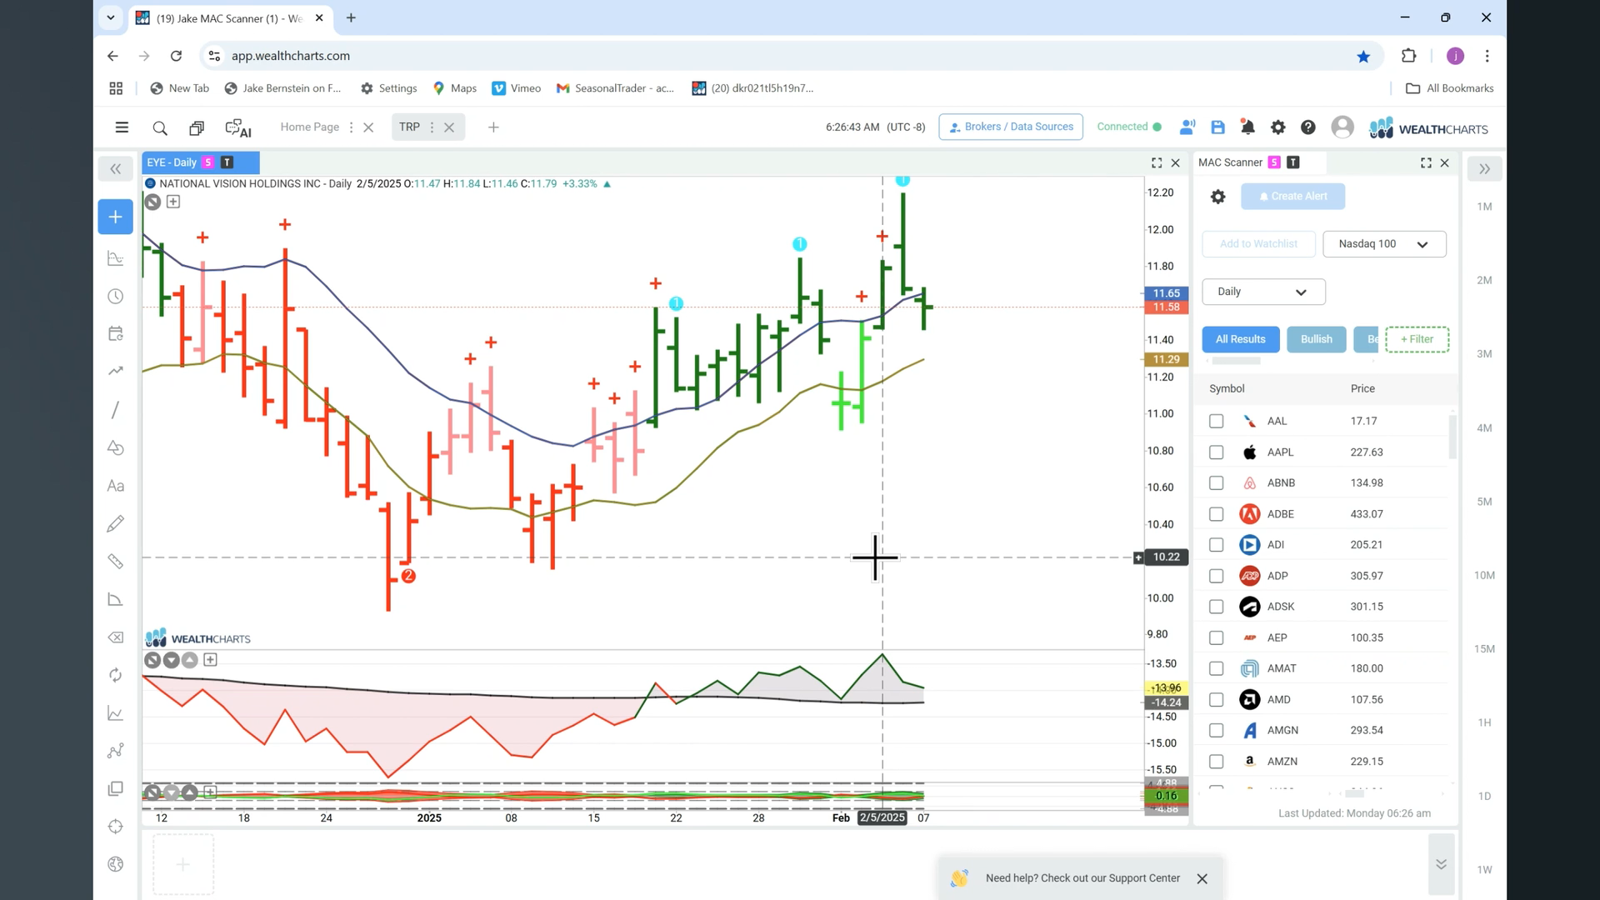The height and width of the screenshot is (900, 1600).
Task: Check the ADSK row checkbox
Action: click(x=1216, y=607)
